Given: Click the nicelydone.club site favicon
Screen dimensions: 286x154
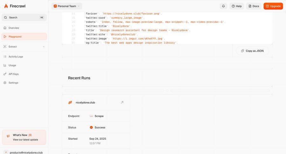Looking at the screenshot, I should 70,102.
